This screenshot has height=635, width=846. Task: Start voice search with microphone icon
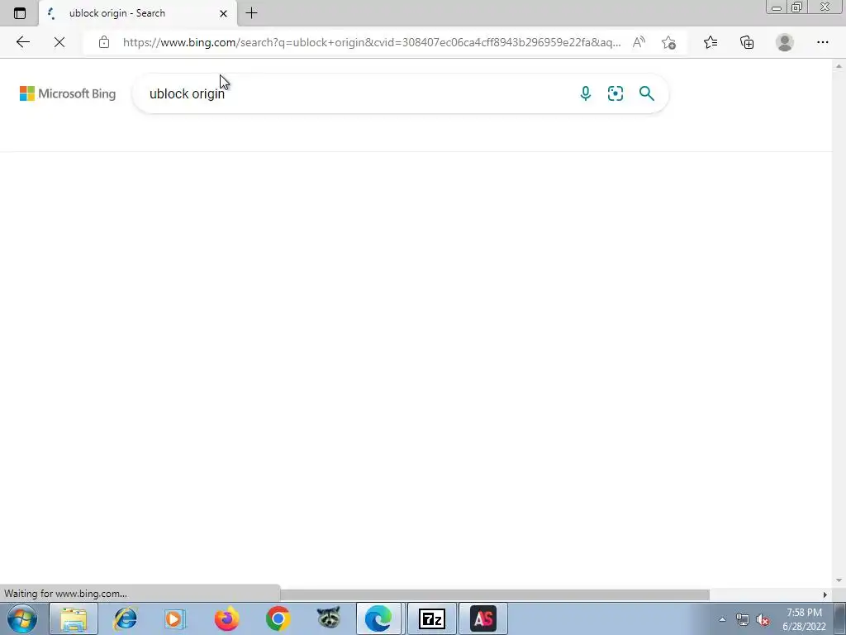point(586,93)
